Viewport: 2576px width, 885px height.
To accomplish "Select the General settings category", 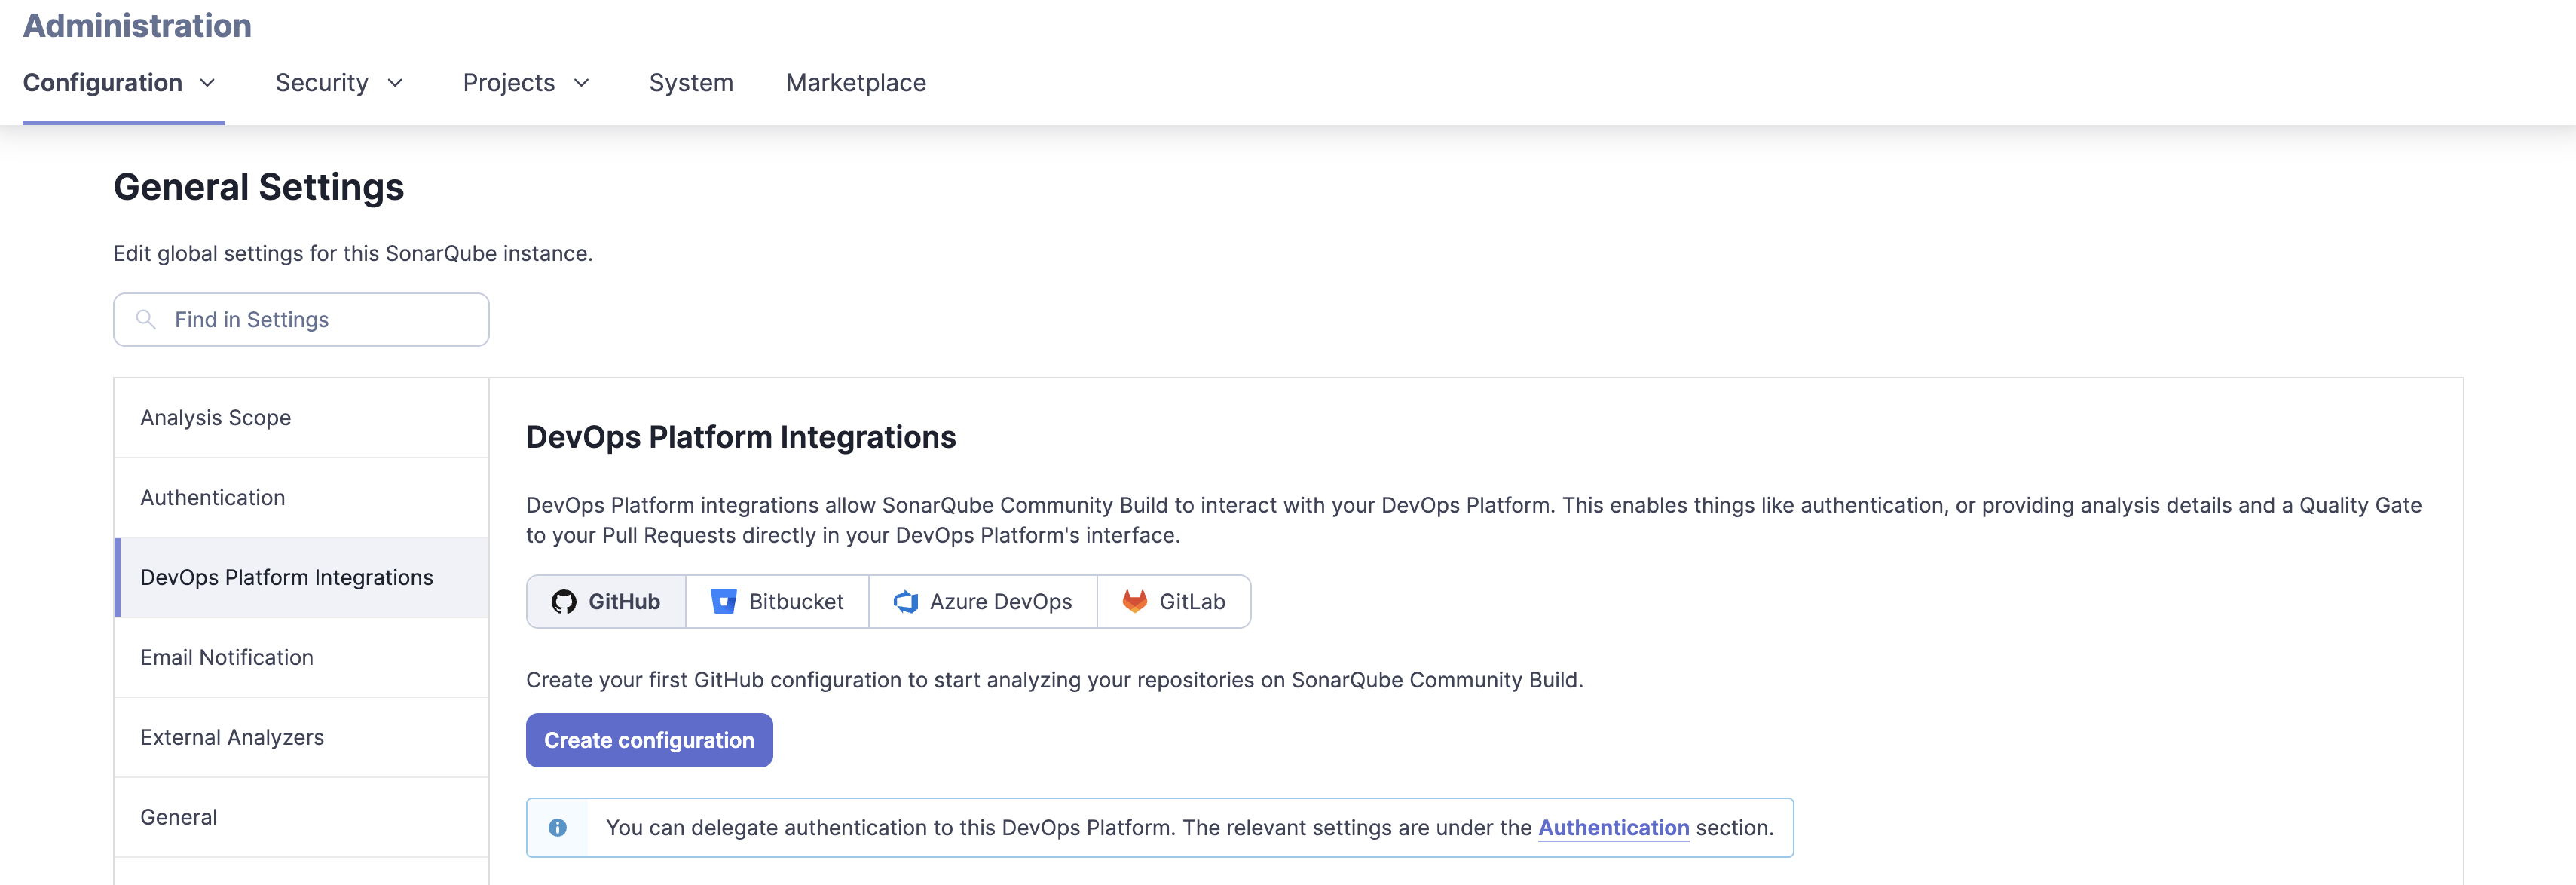I will tap(178, 817).
